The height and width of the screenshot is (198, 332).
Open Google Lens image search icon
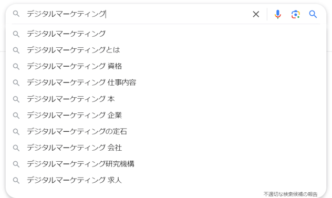coord(295,14)
